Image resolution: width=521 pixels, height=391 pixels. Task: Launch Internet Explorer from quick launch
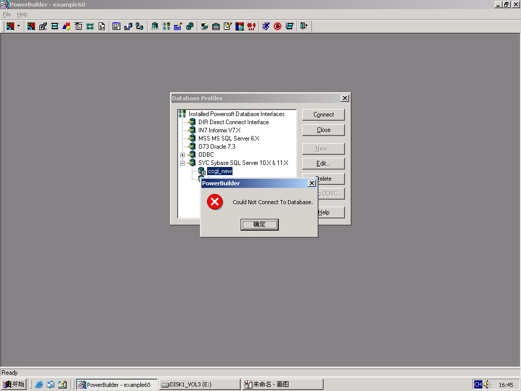(39, 385)
